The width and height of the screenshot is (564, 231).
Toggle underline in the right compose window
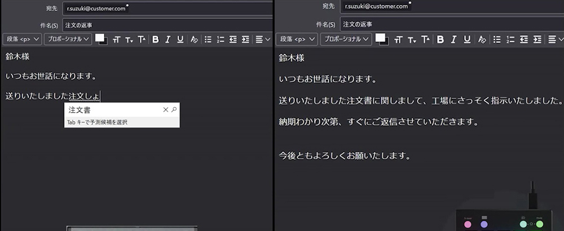point(467,39)
